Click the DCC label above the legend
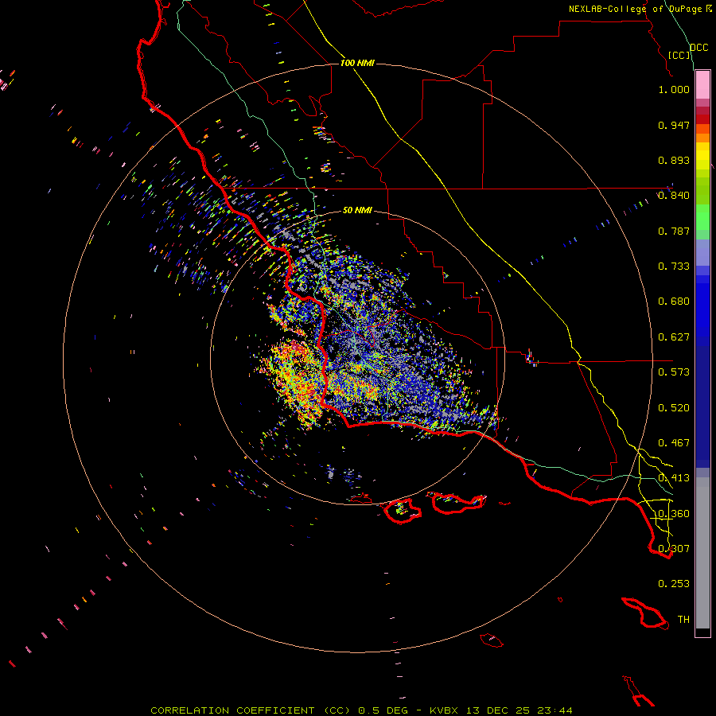Image resolution: width=716 pixels, height=716 pixels. point(698,48)
